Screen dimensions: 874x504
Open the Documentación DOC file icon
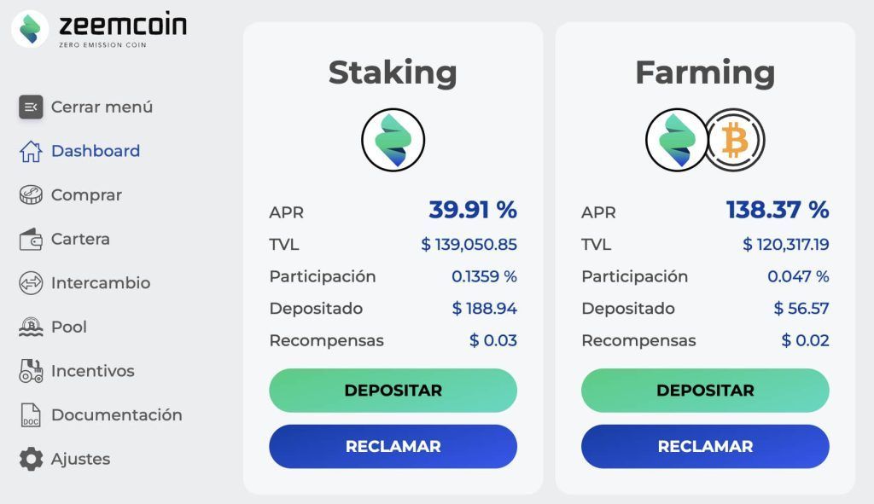point(31,415)
